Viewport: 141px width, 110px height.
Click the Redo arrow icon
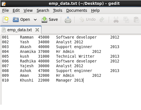(x=102, y=20)
